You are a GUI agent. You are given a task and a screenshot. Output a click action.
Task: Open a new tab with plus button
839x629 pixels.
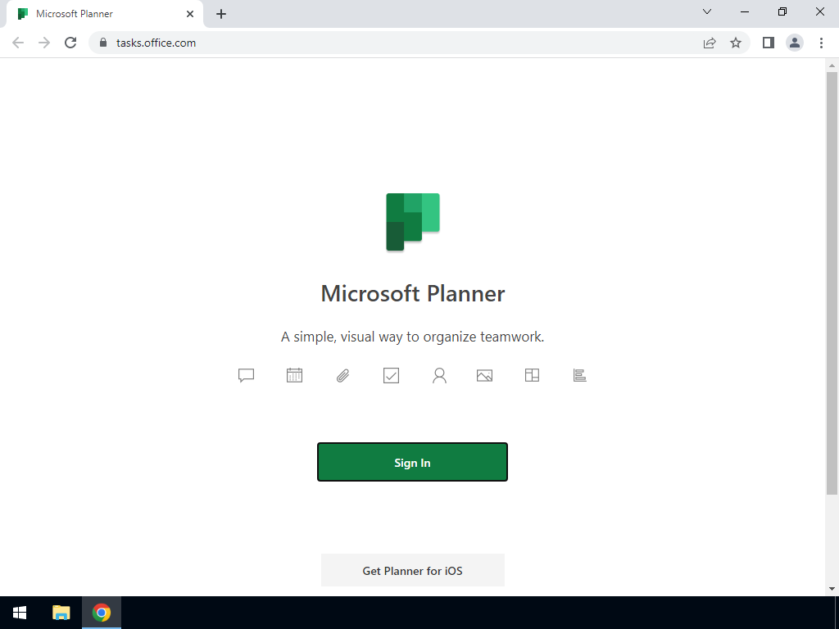click(x=221, y=14)
